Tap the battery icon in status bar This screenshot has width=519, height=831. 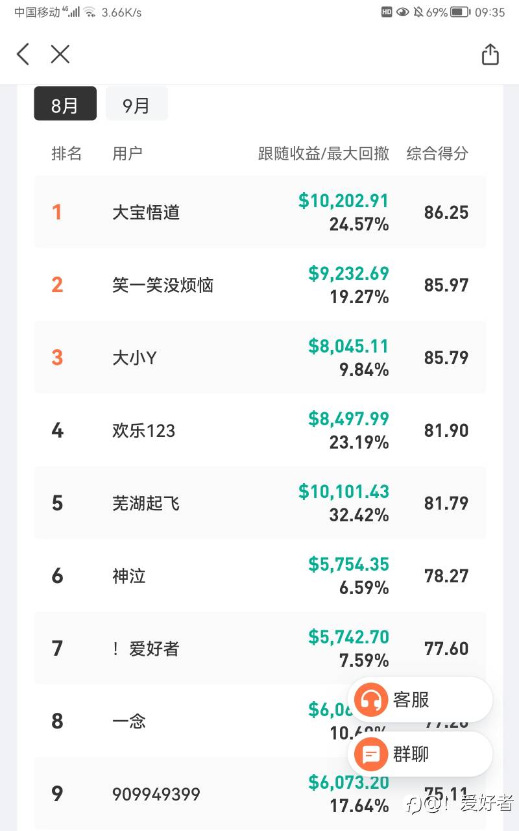coord(460,12)
